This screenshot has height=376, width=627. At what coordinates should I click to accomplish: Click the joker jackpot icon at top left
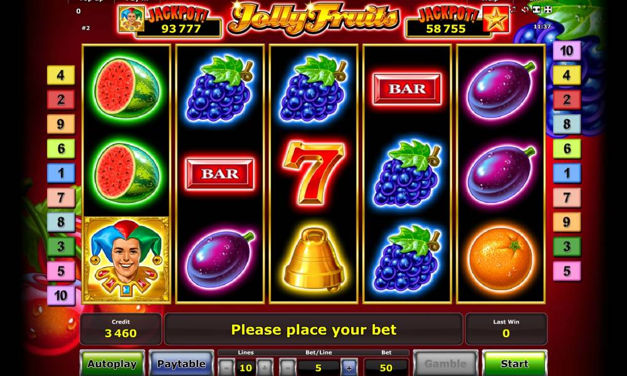(132, 19)
